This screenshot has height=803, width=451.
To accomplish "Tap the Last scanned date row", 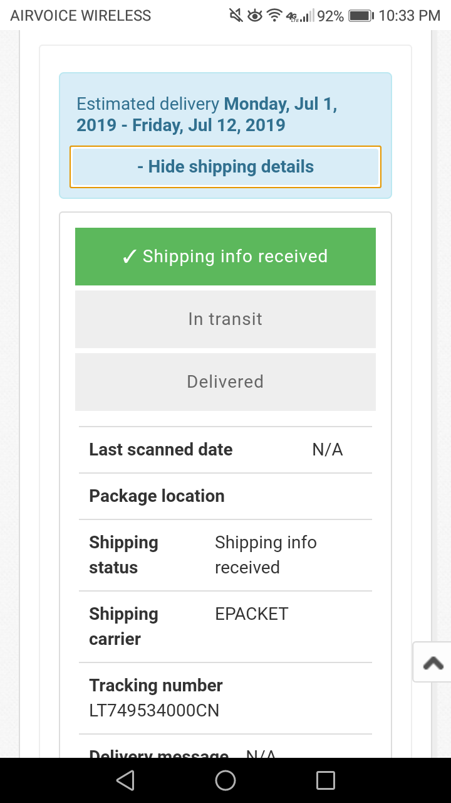I will tap(225, 450).
